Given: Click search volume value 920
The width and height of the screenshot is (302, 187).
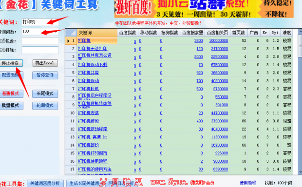Looking at the screenshot, I should click(200, 73).
